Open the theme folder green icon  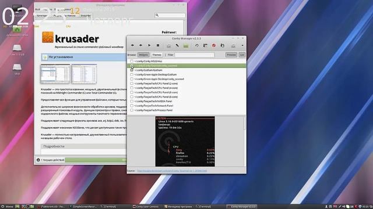[x=186, y=45]
